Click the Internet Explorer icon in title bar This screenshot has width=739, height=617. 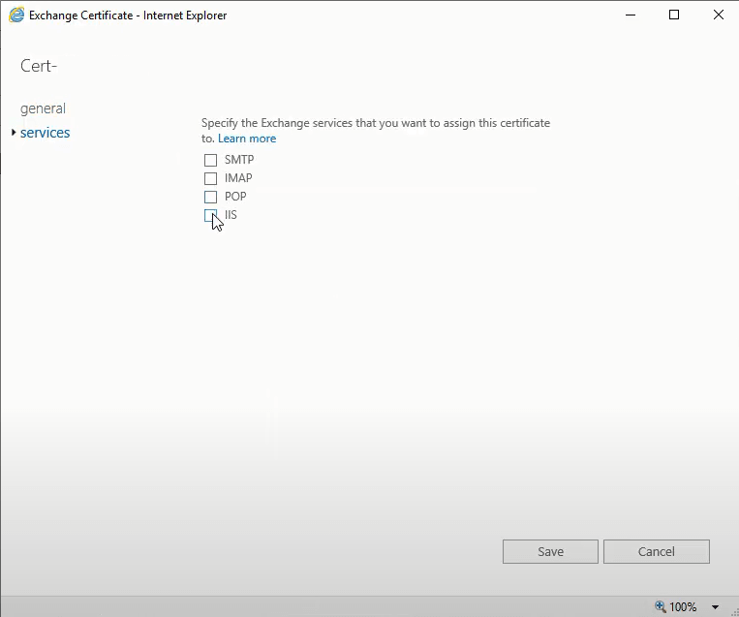16,15
